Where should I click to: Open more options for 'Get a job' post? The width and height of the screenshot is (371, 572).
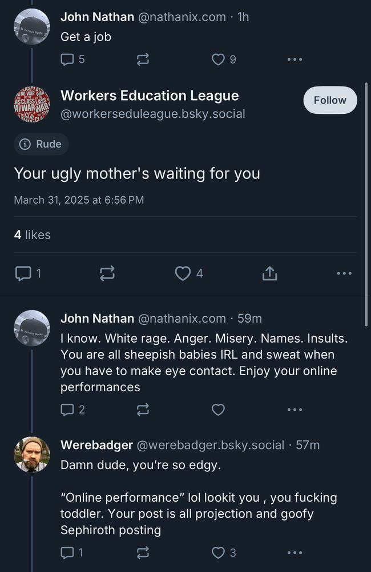click(x=295, y=59)
